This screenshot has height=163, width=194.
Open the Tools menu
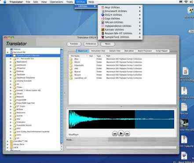point(70,2)
